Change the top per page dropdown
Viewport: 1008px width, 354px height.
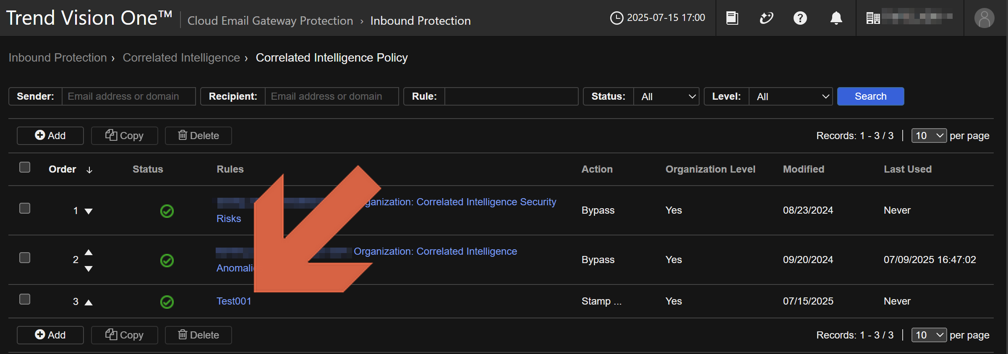[929, 136]
